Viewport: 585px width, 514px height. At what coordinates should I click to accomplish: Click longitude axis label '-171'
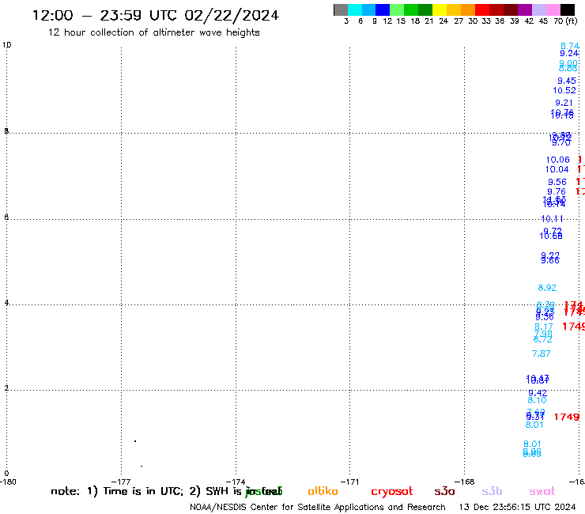(349, 482)
